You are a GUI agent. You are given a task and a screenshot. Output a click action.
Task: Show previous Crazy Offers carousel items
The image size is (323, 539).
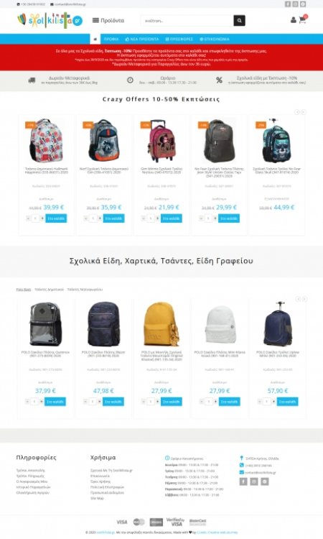point(297,112)
